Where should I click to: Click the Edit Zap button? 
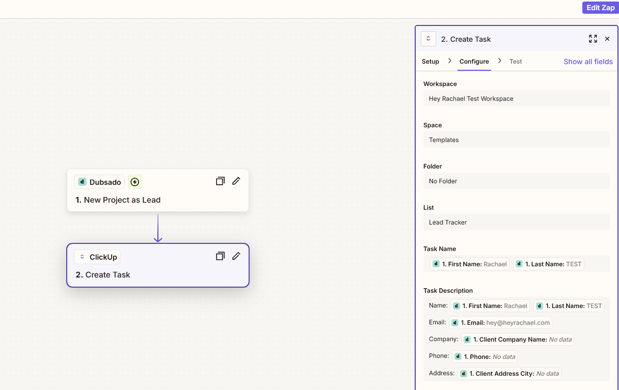click(x=600, y=8)
